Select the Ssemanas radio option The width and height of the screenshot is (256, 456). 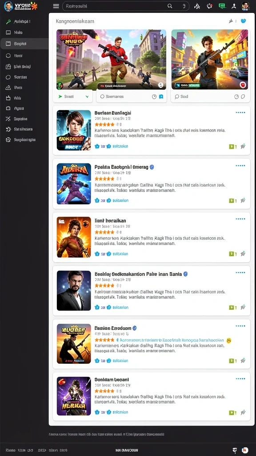pos(102,97)
